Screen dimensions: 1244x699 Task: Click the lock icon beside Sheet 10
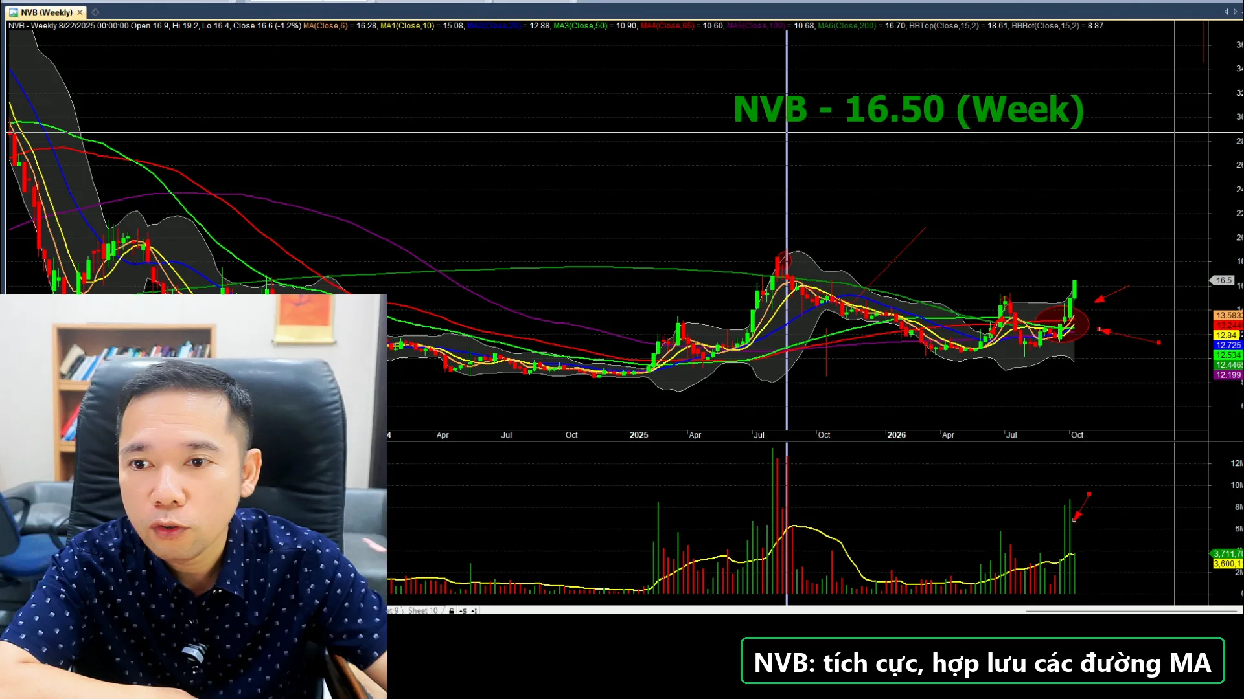(452, 610)
